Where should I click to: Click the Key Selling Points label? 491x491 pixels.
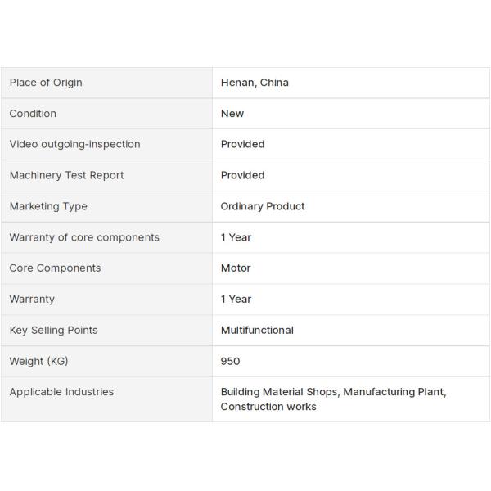click(x=53, y=330)
